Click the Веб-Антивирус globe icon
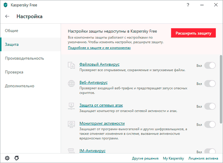223x163 pixels. [x=71, y=83]
